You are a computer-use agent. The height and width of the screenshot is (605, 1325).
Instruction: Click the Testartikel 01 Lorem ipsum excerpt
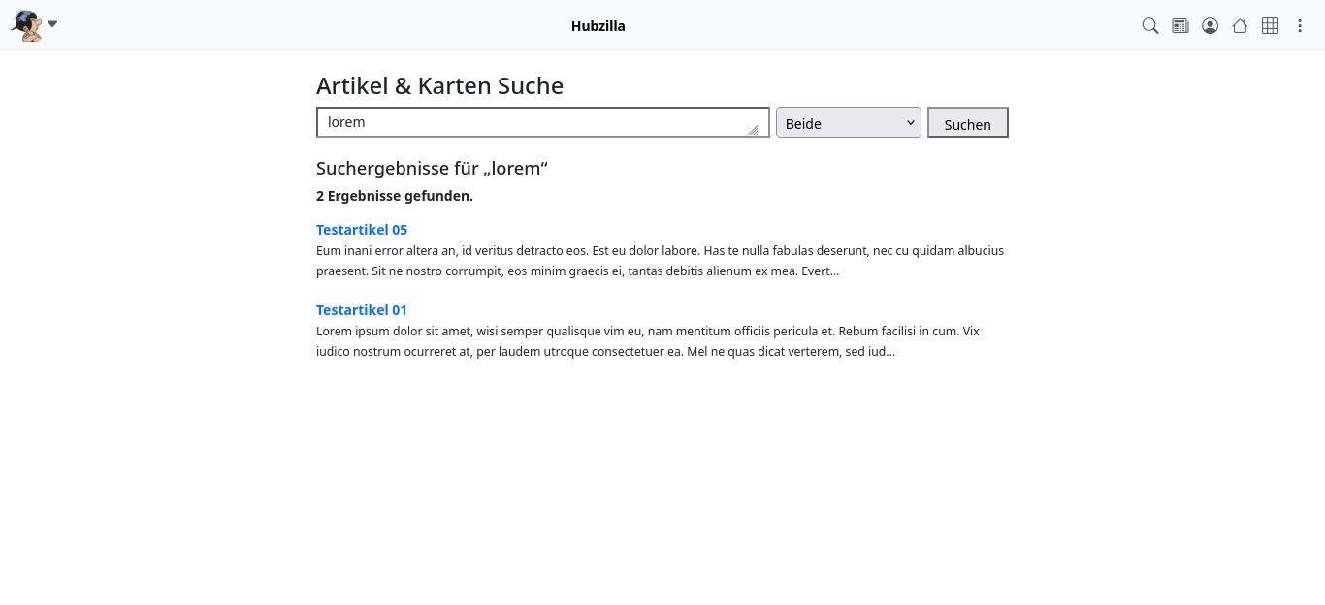[x=648, y=341]
